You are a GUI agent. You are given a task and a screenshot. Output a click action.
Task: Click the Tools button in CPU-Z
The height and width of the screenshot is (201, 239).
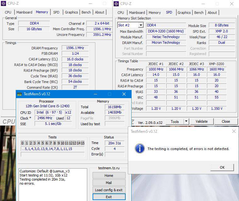click(174, 121)
